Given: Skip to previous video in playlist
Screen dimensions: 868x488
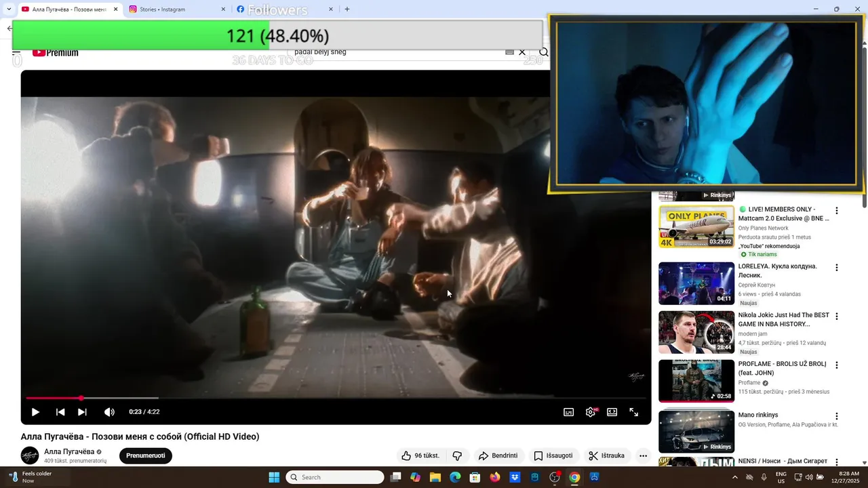Looking at the screenshot, I should 60,412.
